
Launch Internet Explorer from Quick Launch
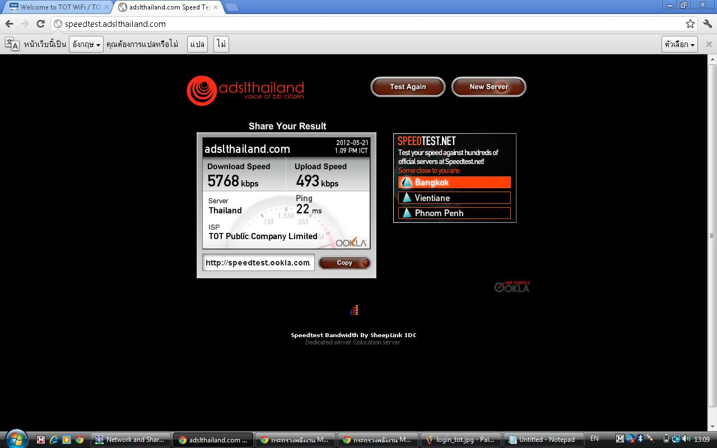54,440
